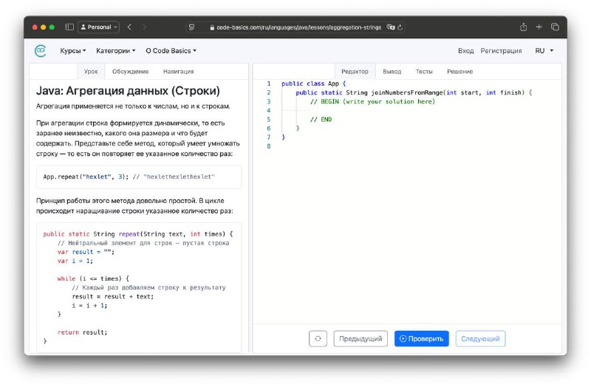591x387 pixels.
Task: Go to next lesson with Следующий
Action: [x=480, y=338]
